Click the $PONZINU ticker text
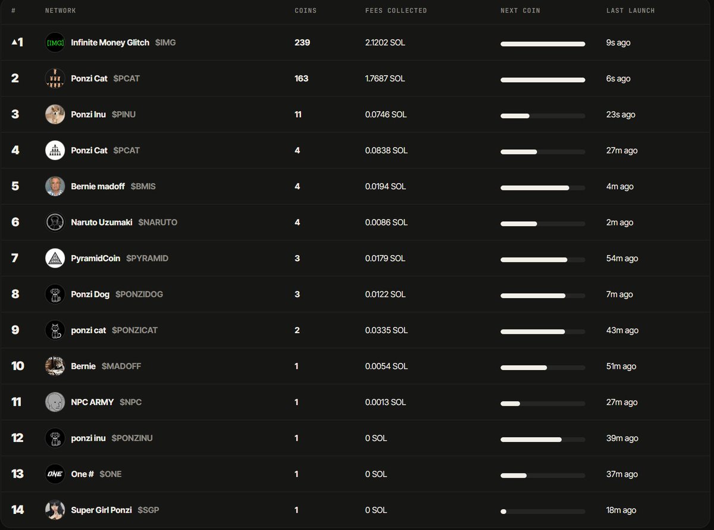The width and height of the screenshot is (714, 530). 132,438
